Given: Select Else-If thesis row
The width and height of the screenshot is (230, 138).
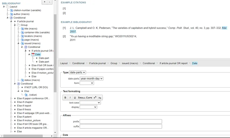Looking at the screenshot, I should pos(24,109).
